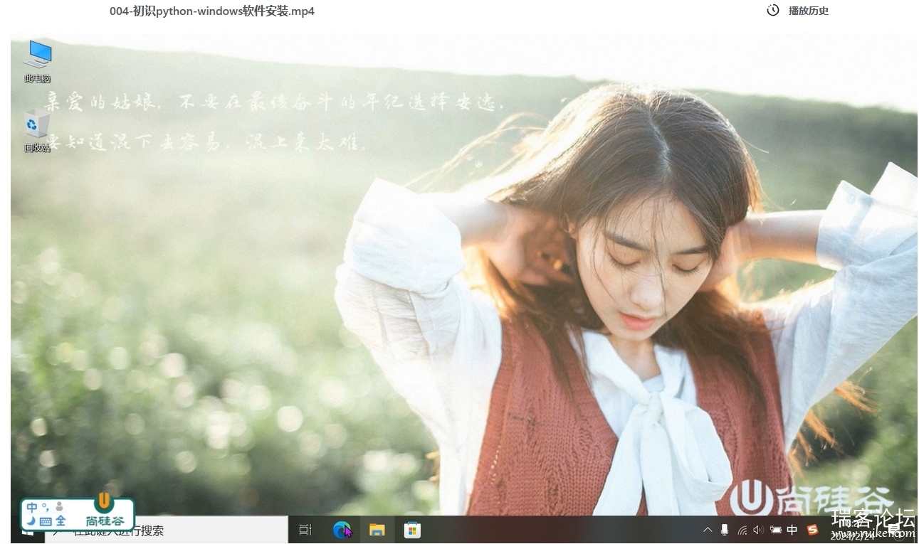Image resolution: width=919 pixels, height=544 pixels.
Task: Open Task View from the taskbar
Action: point(305,530)
